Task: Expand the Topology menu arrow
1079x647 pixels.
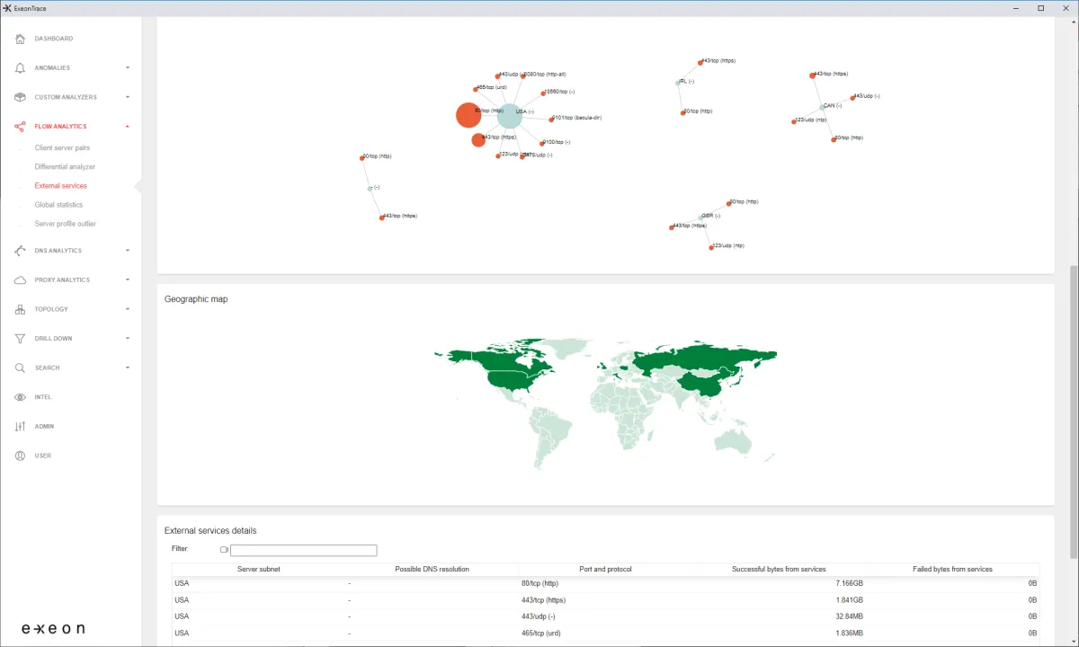Action: pyautogui.click(x=128, y=309)
